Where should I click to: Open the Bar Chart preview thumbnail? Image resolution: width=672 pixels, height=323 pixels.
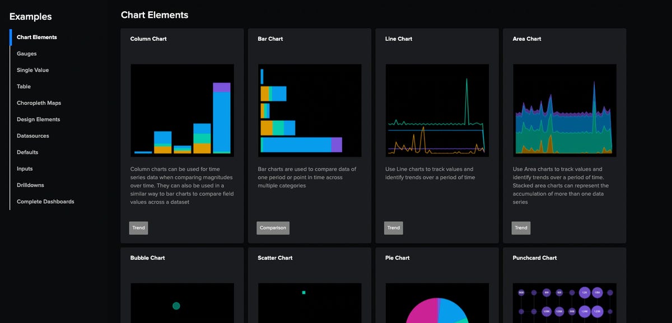[309, 110]
